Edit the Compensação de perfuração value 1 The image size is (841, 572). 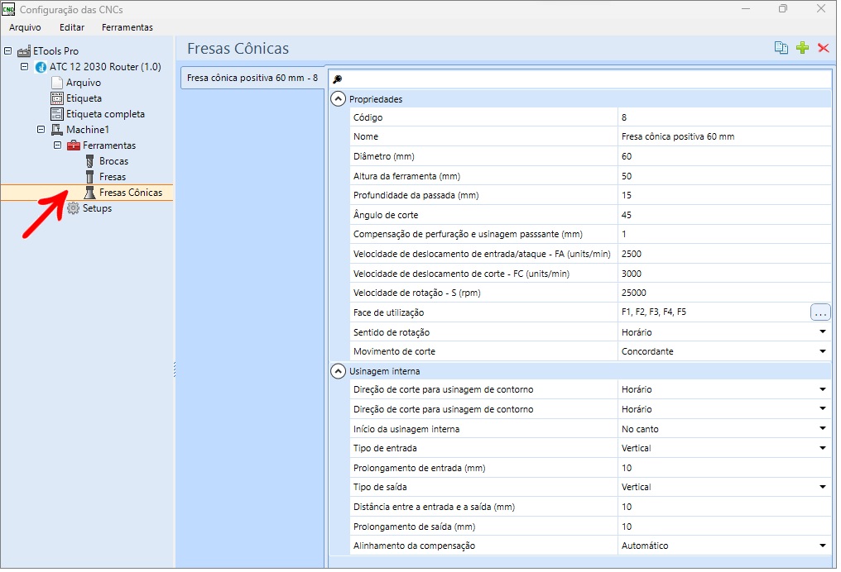point(724,234)
